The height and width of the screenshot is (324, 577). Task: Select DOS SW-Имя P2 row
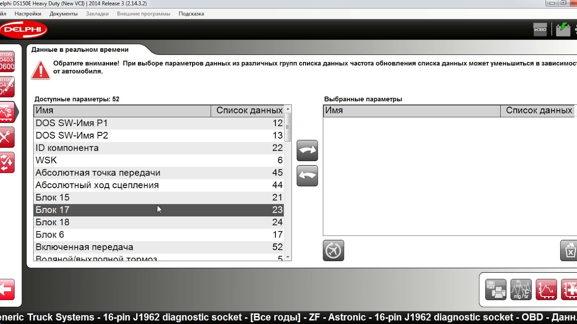pyautogui.click(x=159, y=135)
